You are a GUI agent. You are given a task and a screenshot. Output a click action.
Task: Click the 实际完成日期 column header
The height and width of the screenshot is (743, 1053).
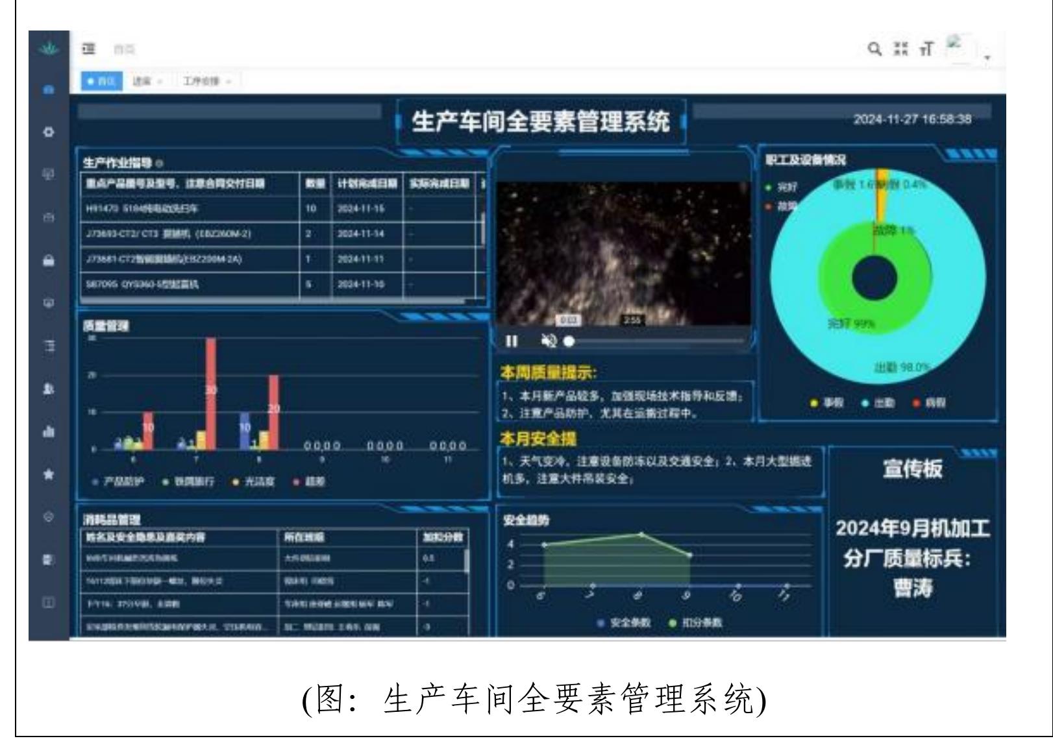440,184
